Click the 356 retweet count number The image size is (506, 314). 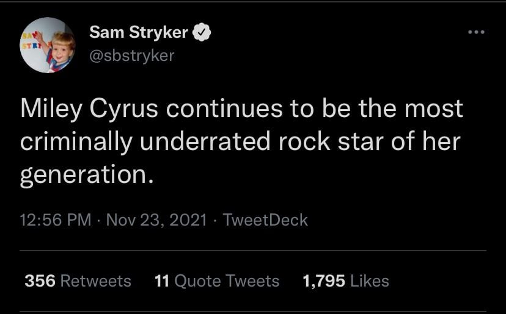tap(40, 280)
